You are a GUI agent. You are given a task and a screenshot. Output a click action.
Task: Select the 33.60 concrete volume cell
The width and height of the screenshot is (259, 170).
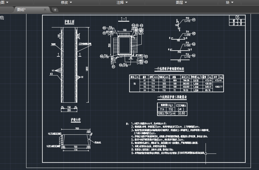tap(181, 113)
